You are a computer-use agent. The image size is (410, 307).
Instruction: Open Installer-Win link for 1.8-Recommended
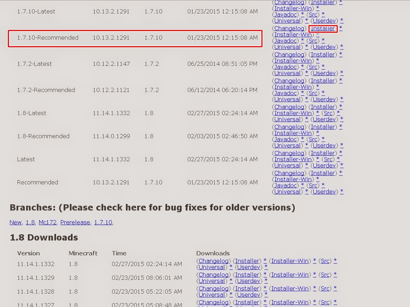[x=293, y=133]
